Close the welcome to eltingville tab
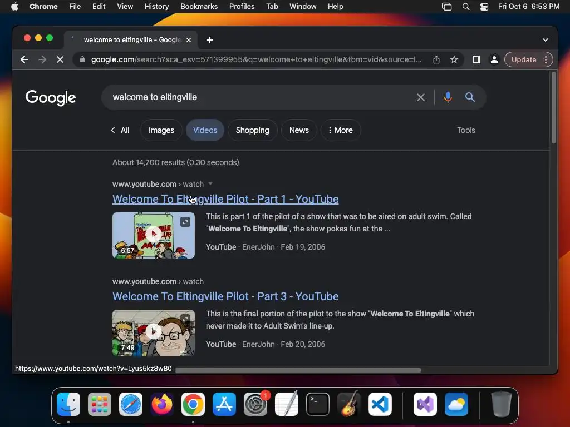This screenshot has height=427, width=570. click(x=189, y=40)
